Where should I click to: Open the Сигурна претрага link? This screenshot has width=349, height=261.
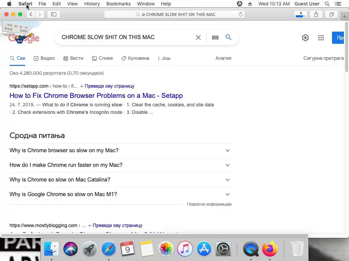click(323, 58)
